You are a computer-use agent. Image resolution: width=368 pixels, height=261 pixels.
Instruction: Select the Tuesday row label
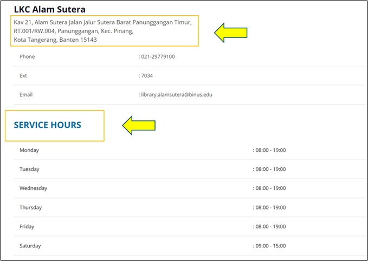[x=30, y=169]
